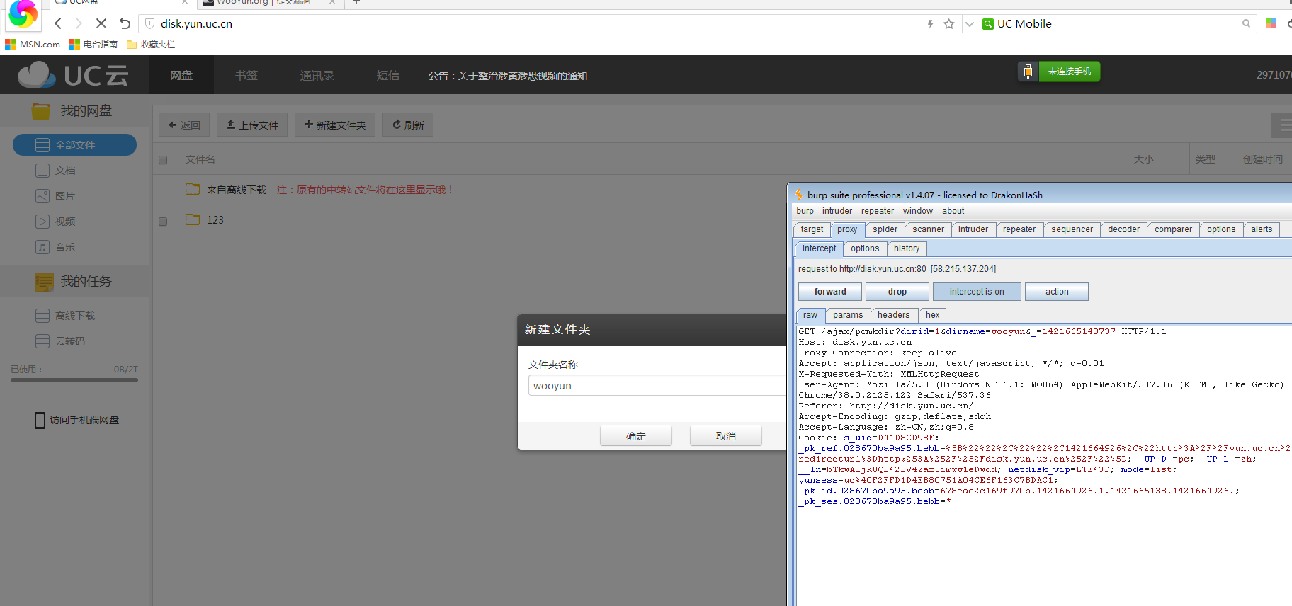Open the address bar dropdown arrow

[x=969, y=23]
